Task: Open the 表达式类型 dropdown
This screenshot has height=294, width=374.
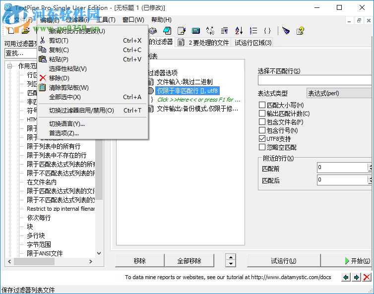Action: click(340, 93)
